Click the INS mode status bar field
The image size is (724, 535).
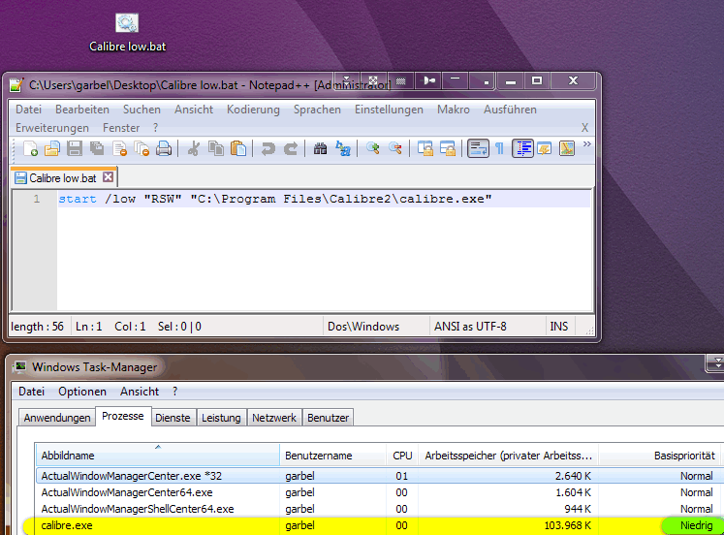pyautogui.click(x=558, y=327)
